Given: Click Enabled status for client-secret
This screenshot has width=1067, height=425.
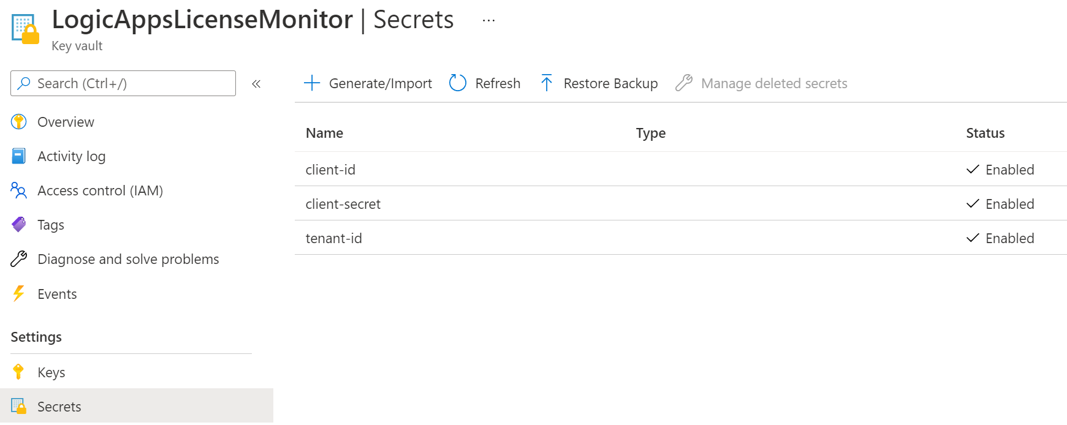Looking at the screenshot, I should [1009, 204].
